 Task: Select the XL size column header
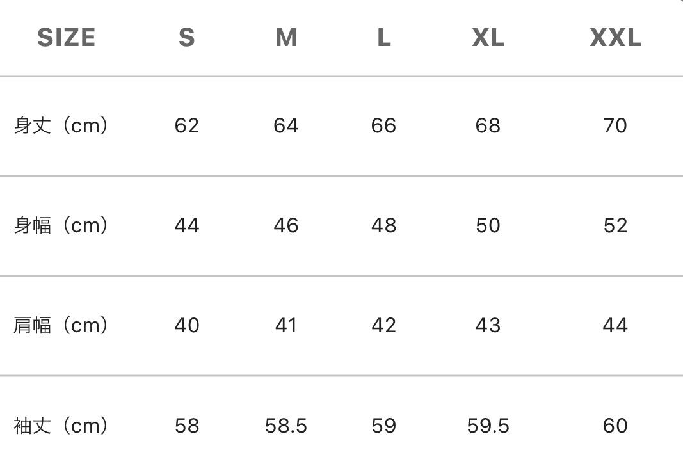(488, 38)
